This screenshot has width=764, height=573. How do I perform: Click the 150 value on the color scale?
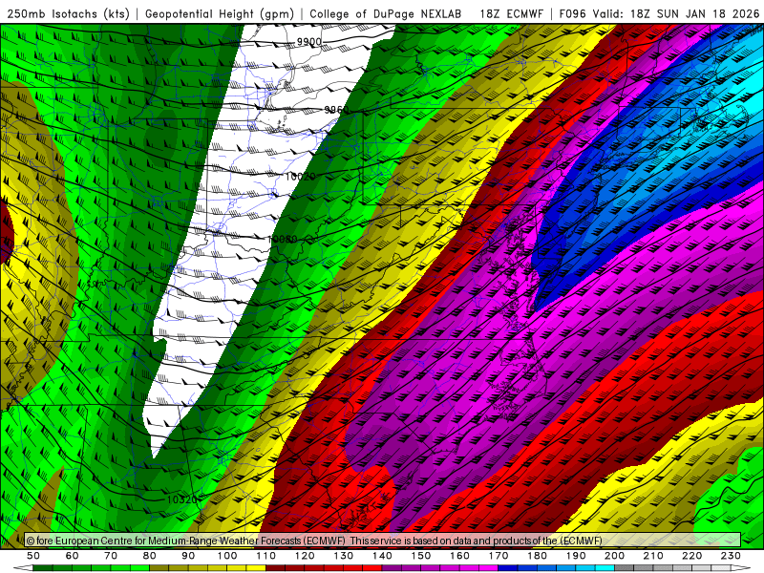pos(421,556)
